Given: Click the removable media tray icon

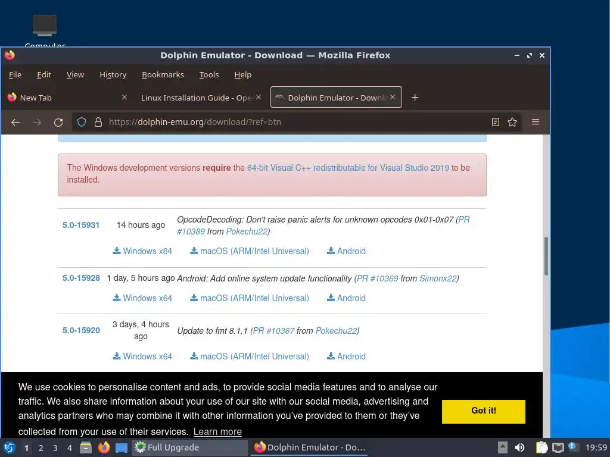Looking at the screenshot, I should tap(503, 447).
